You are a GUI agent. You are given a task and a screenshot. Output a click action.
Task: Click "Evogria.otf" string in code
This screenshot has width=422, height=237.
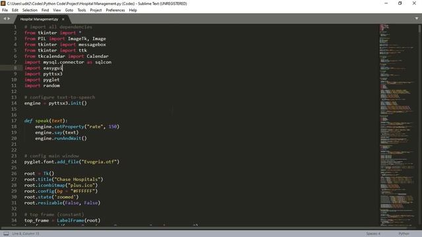tap(100, 162)
